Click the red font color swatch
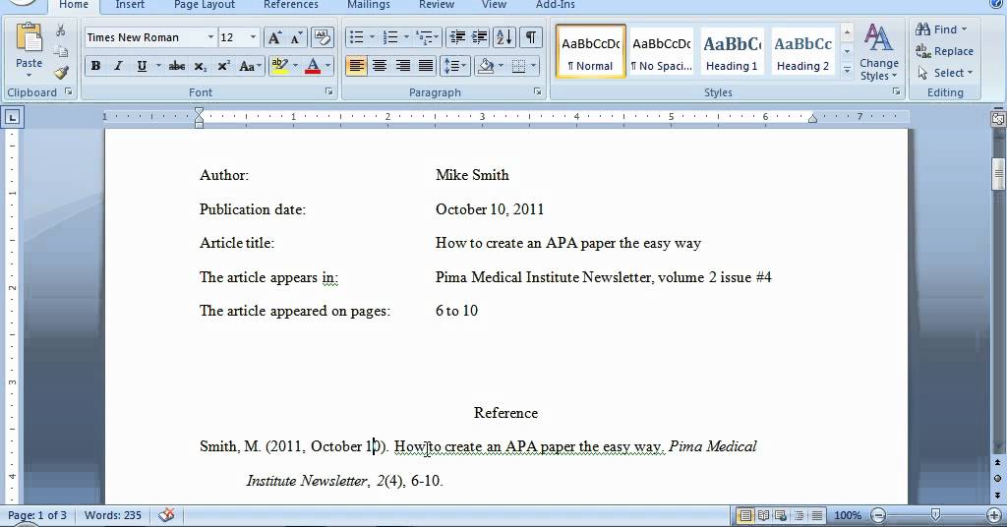Screen dimensions: 1007x527 click(313, 66)
